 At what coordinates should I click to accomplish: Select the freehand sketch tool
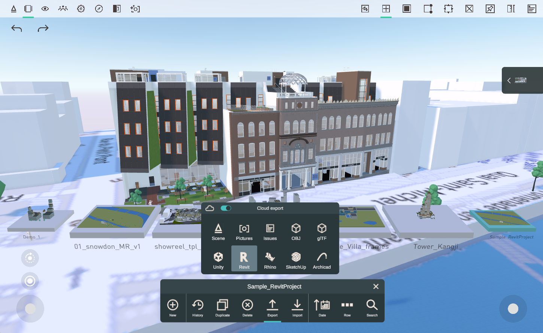pyautogui.click(x=365, y=8)
